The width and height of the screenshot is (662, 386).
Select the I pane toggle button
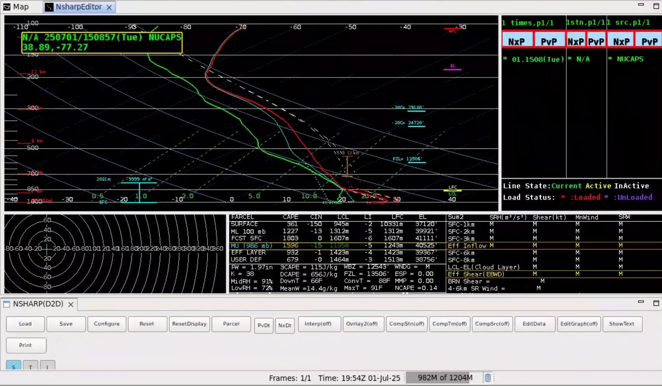pos(47,365)
